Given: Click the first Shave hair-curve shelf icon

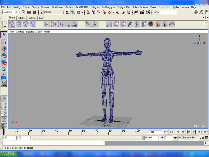Looking at the screenshot, I should [x=12, y=24].
